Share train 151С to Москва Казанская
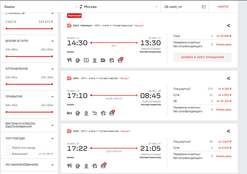This screenshot has height=174, width=247. (x=228, y=131)
